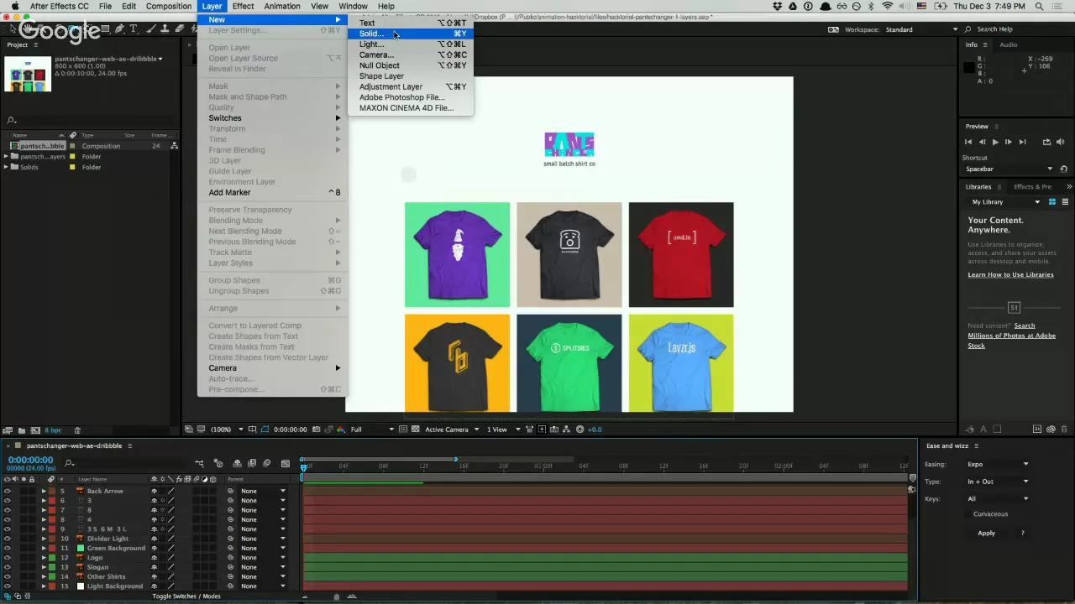Switch the Libraries panel to grid view
1075x604 pixels.
click(1054, 202)
